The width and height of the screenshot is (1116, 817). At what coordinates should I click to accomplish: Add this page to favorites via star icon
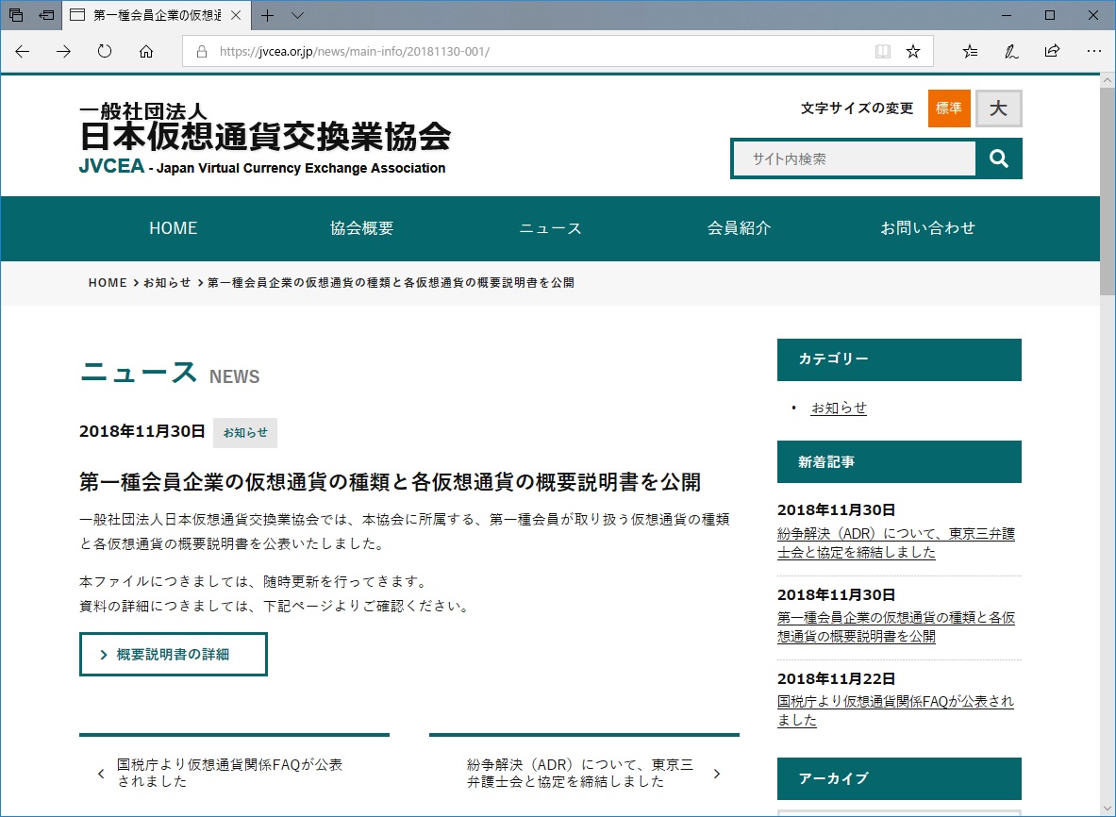pos(912,51)
